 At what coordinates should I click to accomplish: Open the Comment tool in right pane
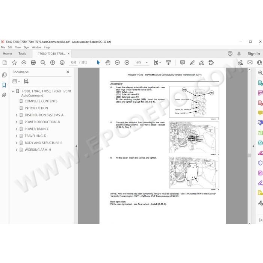click(x=260, y=113)
